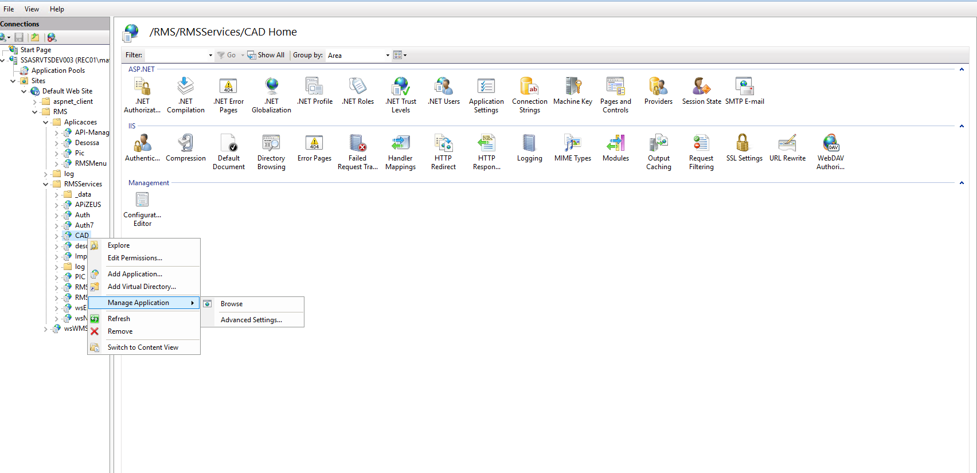
Task: Open the SSL Settings feature icon
Action: coord(744,148)
